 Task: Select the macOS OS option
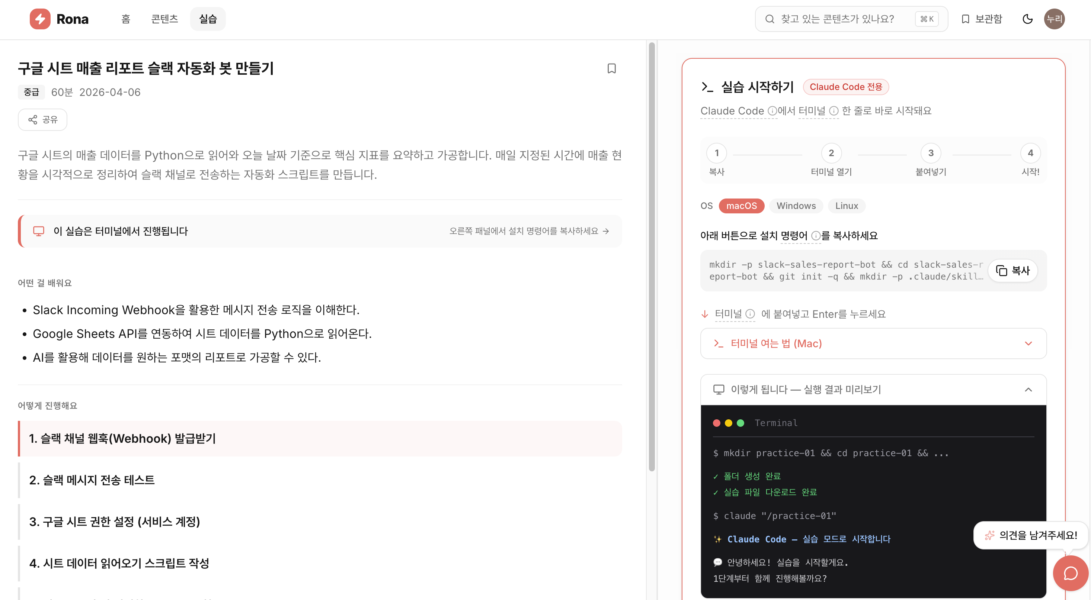click(742, 206)
